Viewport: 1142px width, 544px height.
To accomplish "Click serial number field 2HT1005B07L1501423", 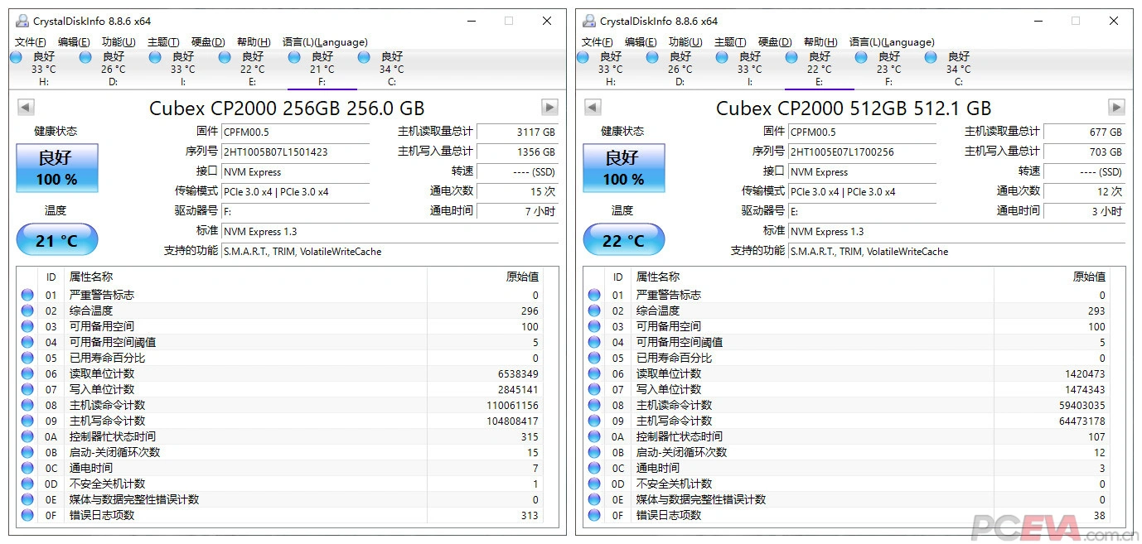I will click(296, 152).
